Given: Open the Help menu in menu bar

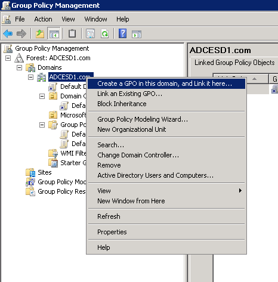Looking at the screenshot, I should pyautogui.click(x=122, y=19).
